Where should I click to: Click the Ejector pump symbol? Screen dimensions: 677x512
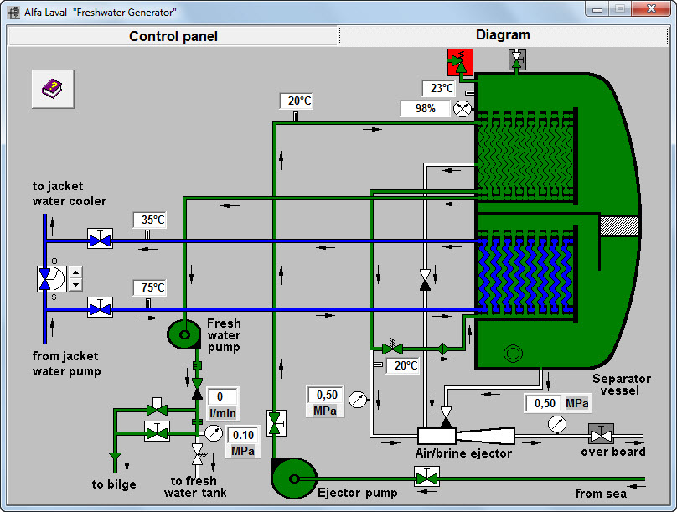[x=294, y=478]
